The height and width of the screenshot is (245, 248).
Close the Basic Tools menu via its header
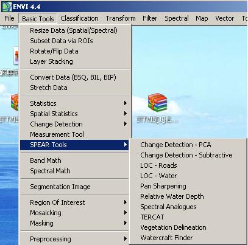click(38, 19)
